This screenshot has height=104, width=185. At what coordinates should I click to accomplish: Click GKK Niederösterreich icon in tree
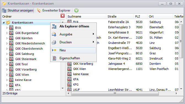pos(11,43)
